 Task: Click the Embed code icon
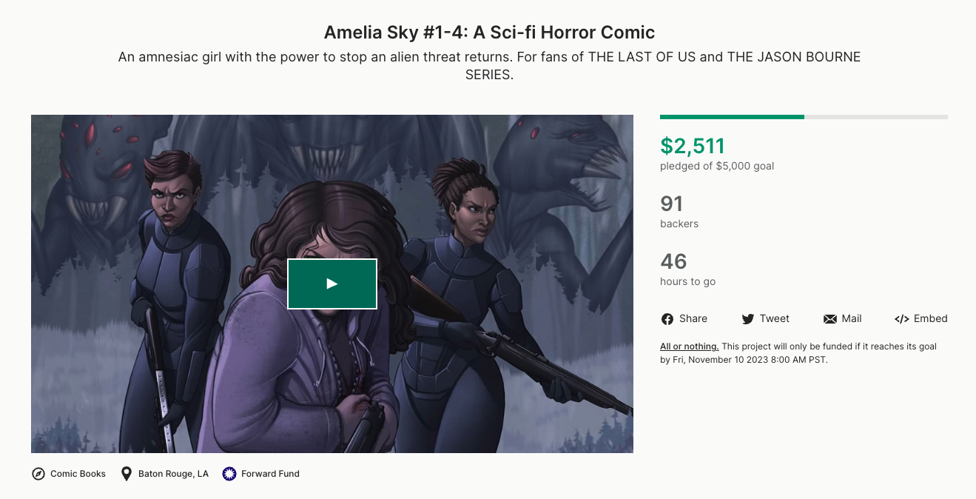tap(901, 319)
